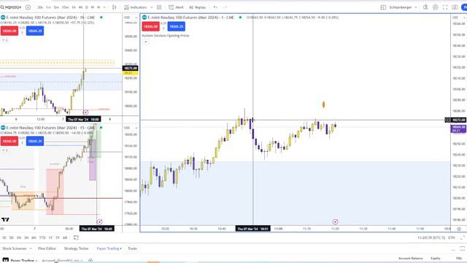The width and height of the screenshot is (467, 263).
Task: Open the Strategy Tester tab
Action: tap(76, 248)
